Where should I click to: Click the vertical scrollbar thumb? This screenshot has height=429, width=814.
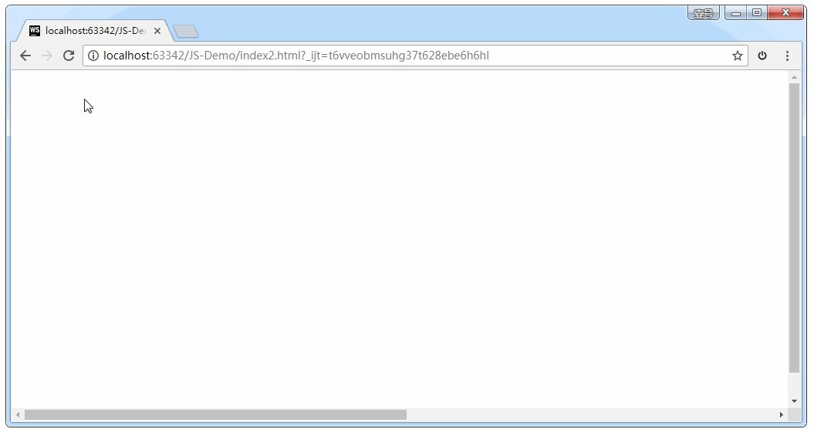coord(794,228)
